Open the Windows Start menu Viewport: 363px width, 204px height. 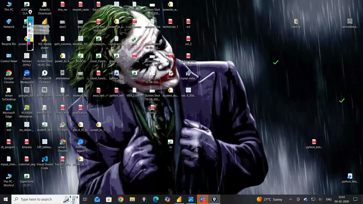[x=5, y=199]
